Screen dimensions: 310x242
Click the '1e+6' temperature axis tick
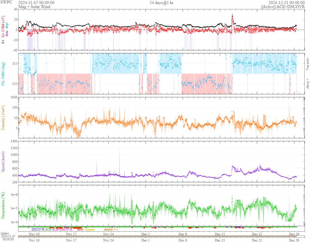click(14, 195)
